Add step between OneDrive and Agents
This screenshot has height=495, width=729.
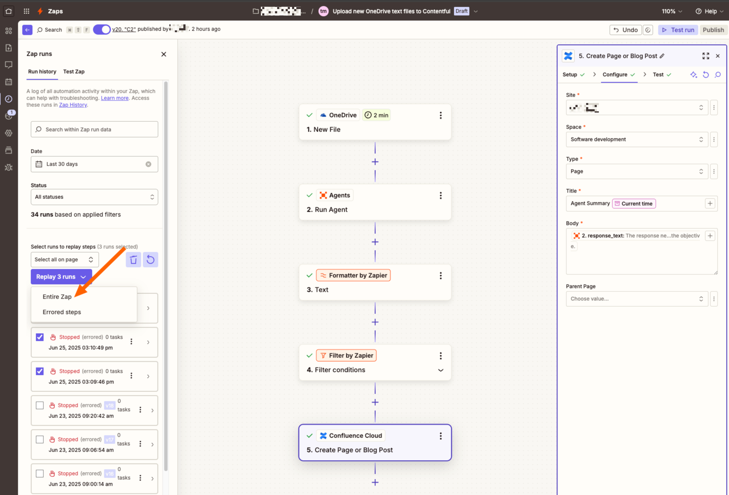tap(375, 162)
